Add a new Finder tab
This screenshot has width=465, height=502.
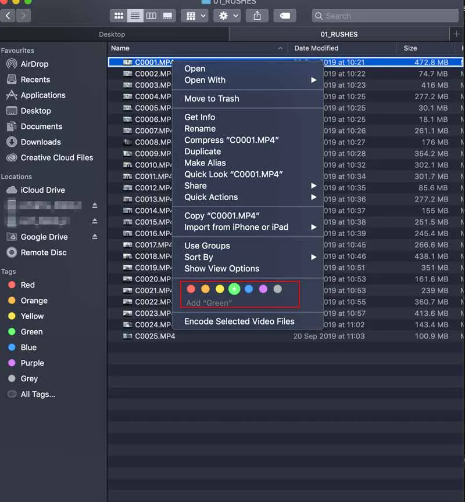click(456, 34)
